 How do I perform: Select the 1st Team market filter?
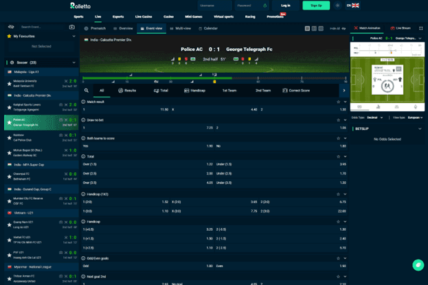229,91
